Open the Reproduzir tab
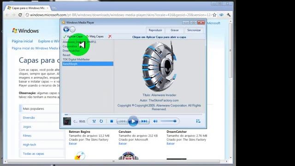The image size is (295, 166). pyautogui.click(x=155, y=30)
